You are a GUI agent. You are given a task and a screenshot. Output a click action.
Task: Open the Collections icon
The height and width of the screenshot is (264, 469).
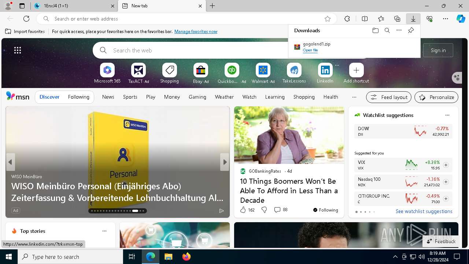point(397,19)
